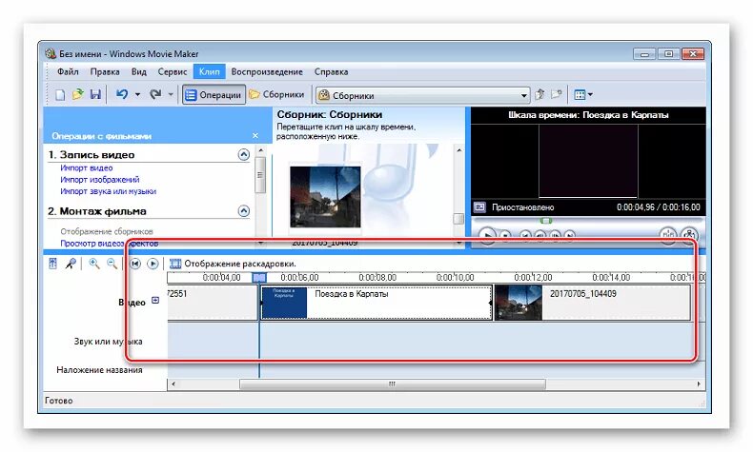
Task: Select the Поездка в Карпаты title clip
Action: (x=376, y=303)
